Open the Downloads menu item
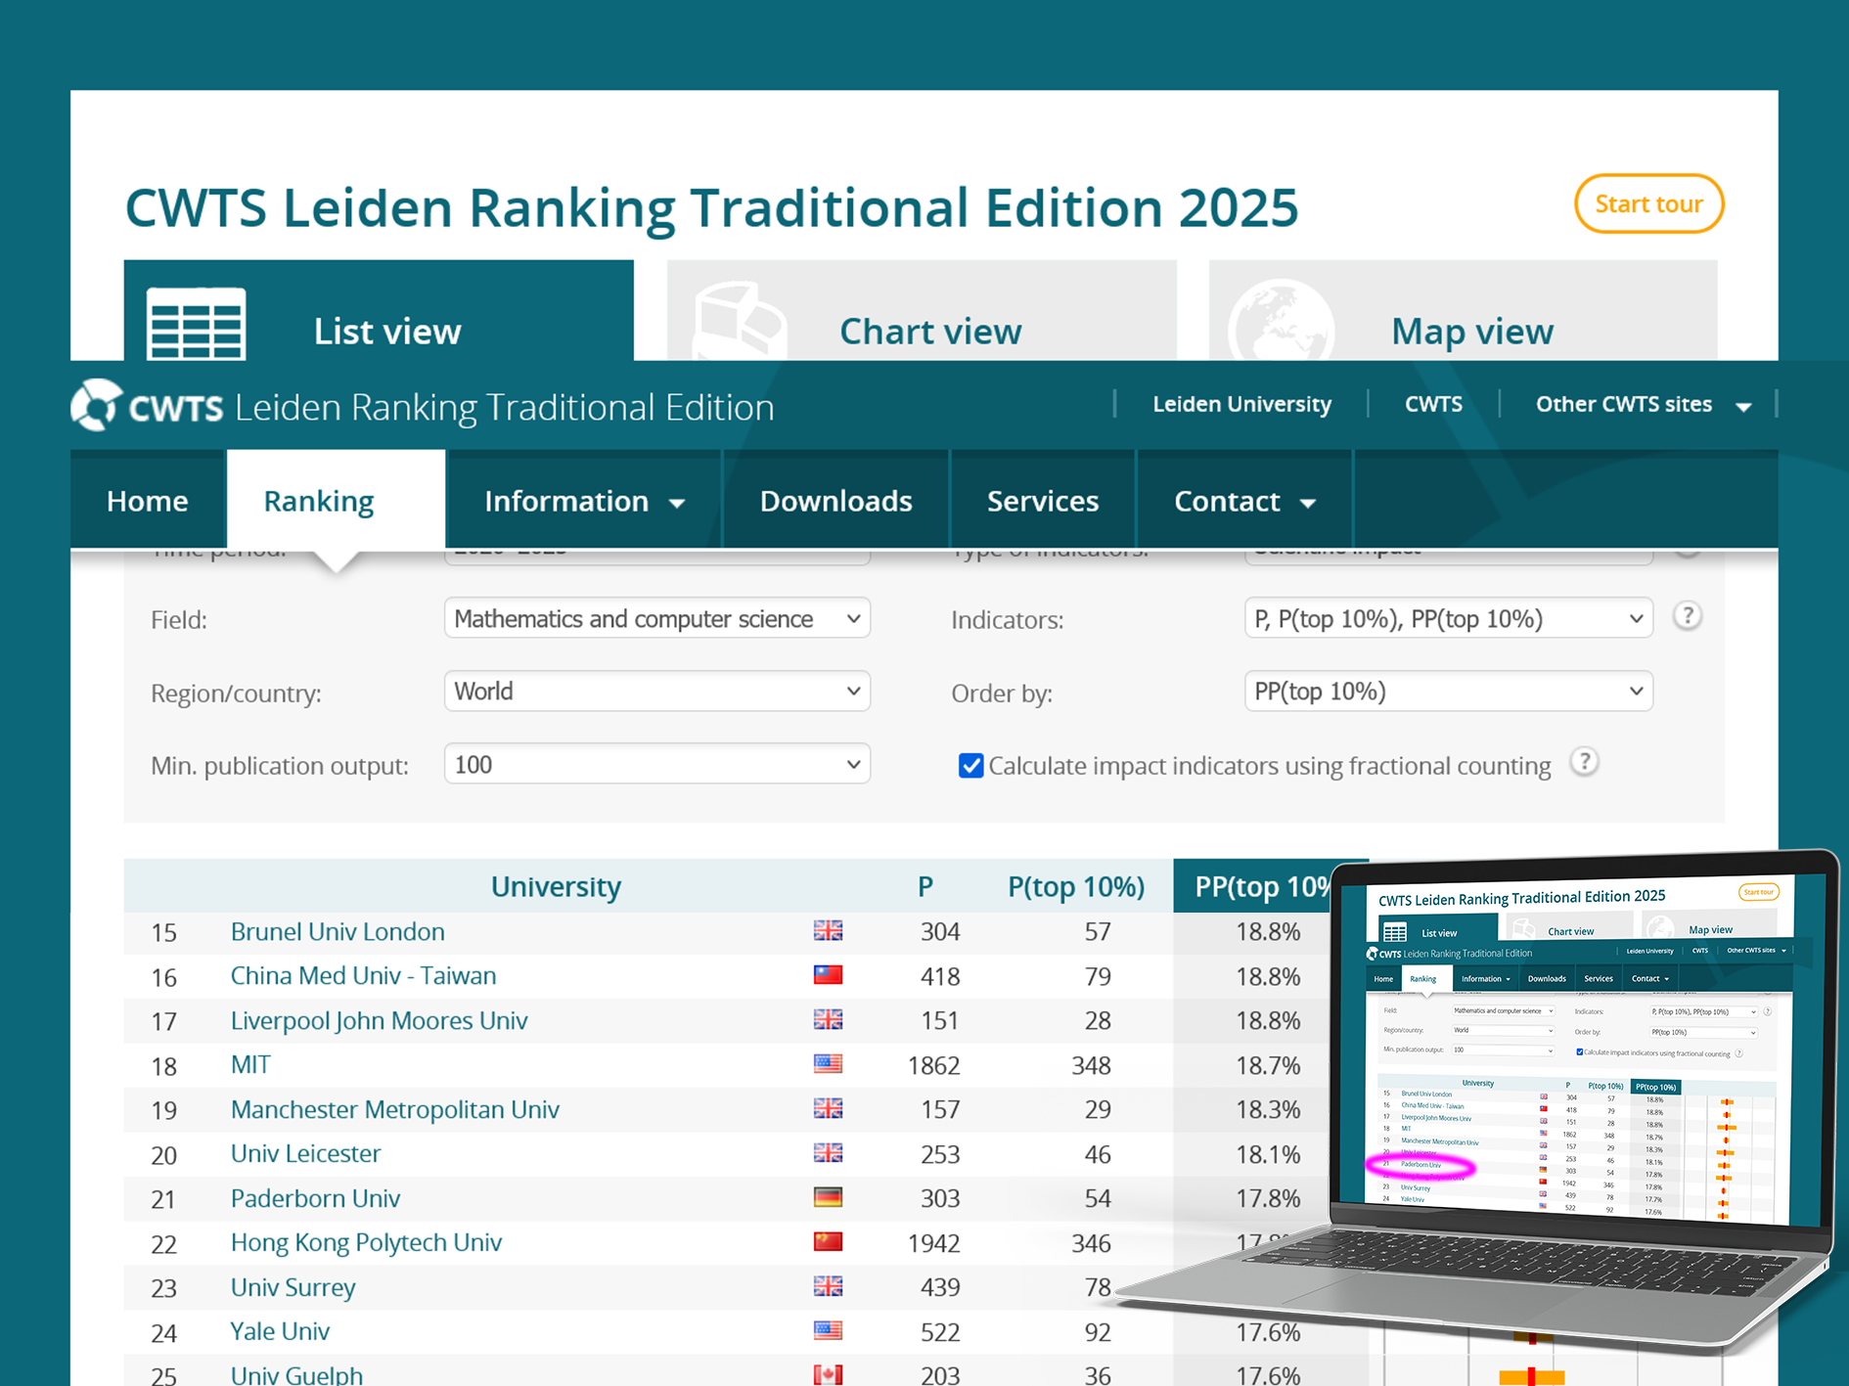1849x1386 pixels. tap(835, 501)
